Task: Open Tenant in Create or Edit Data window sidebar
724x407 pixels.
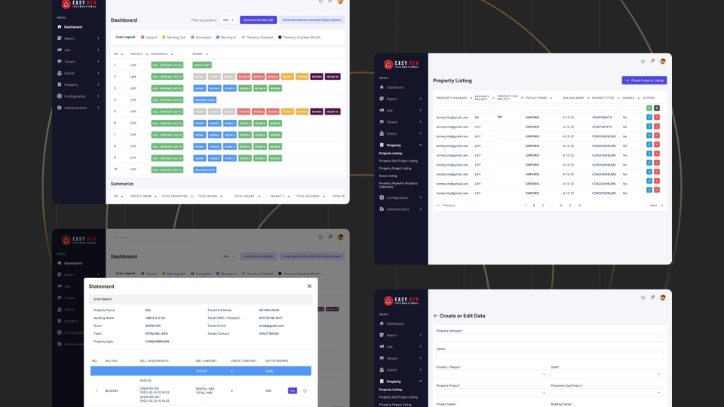Action: pos(391,358)
